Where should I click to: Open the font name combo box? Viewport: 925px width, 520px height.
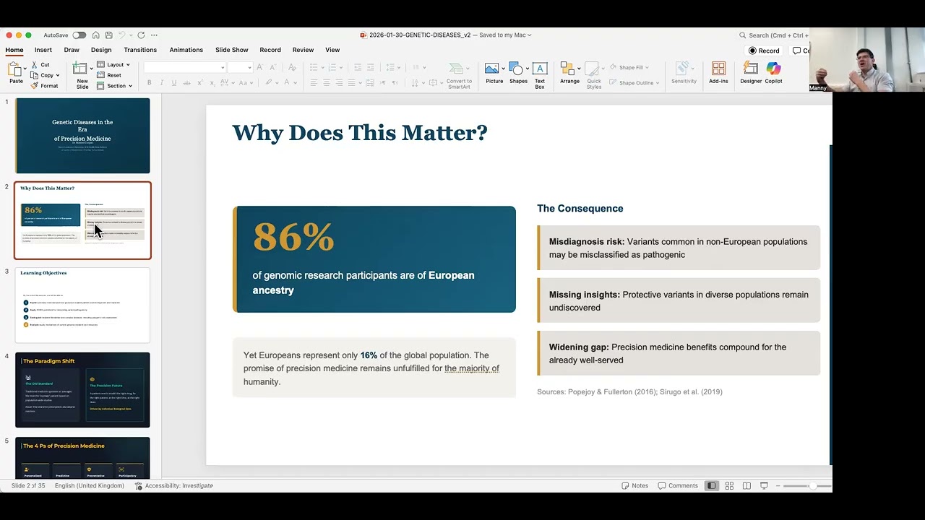pos(184,67)
